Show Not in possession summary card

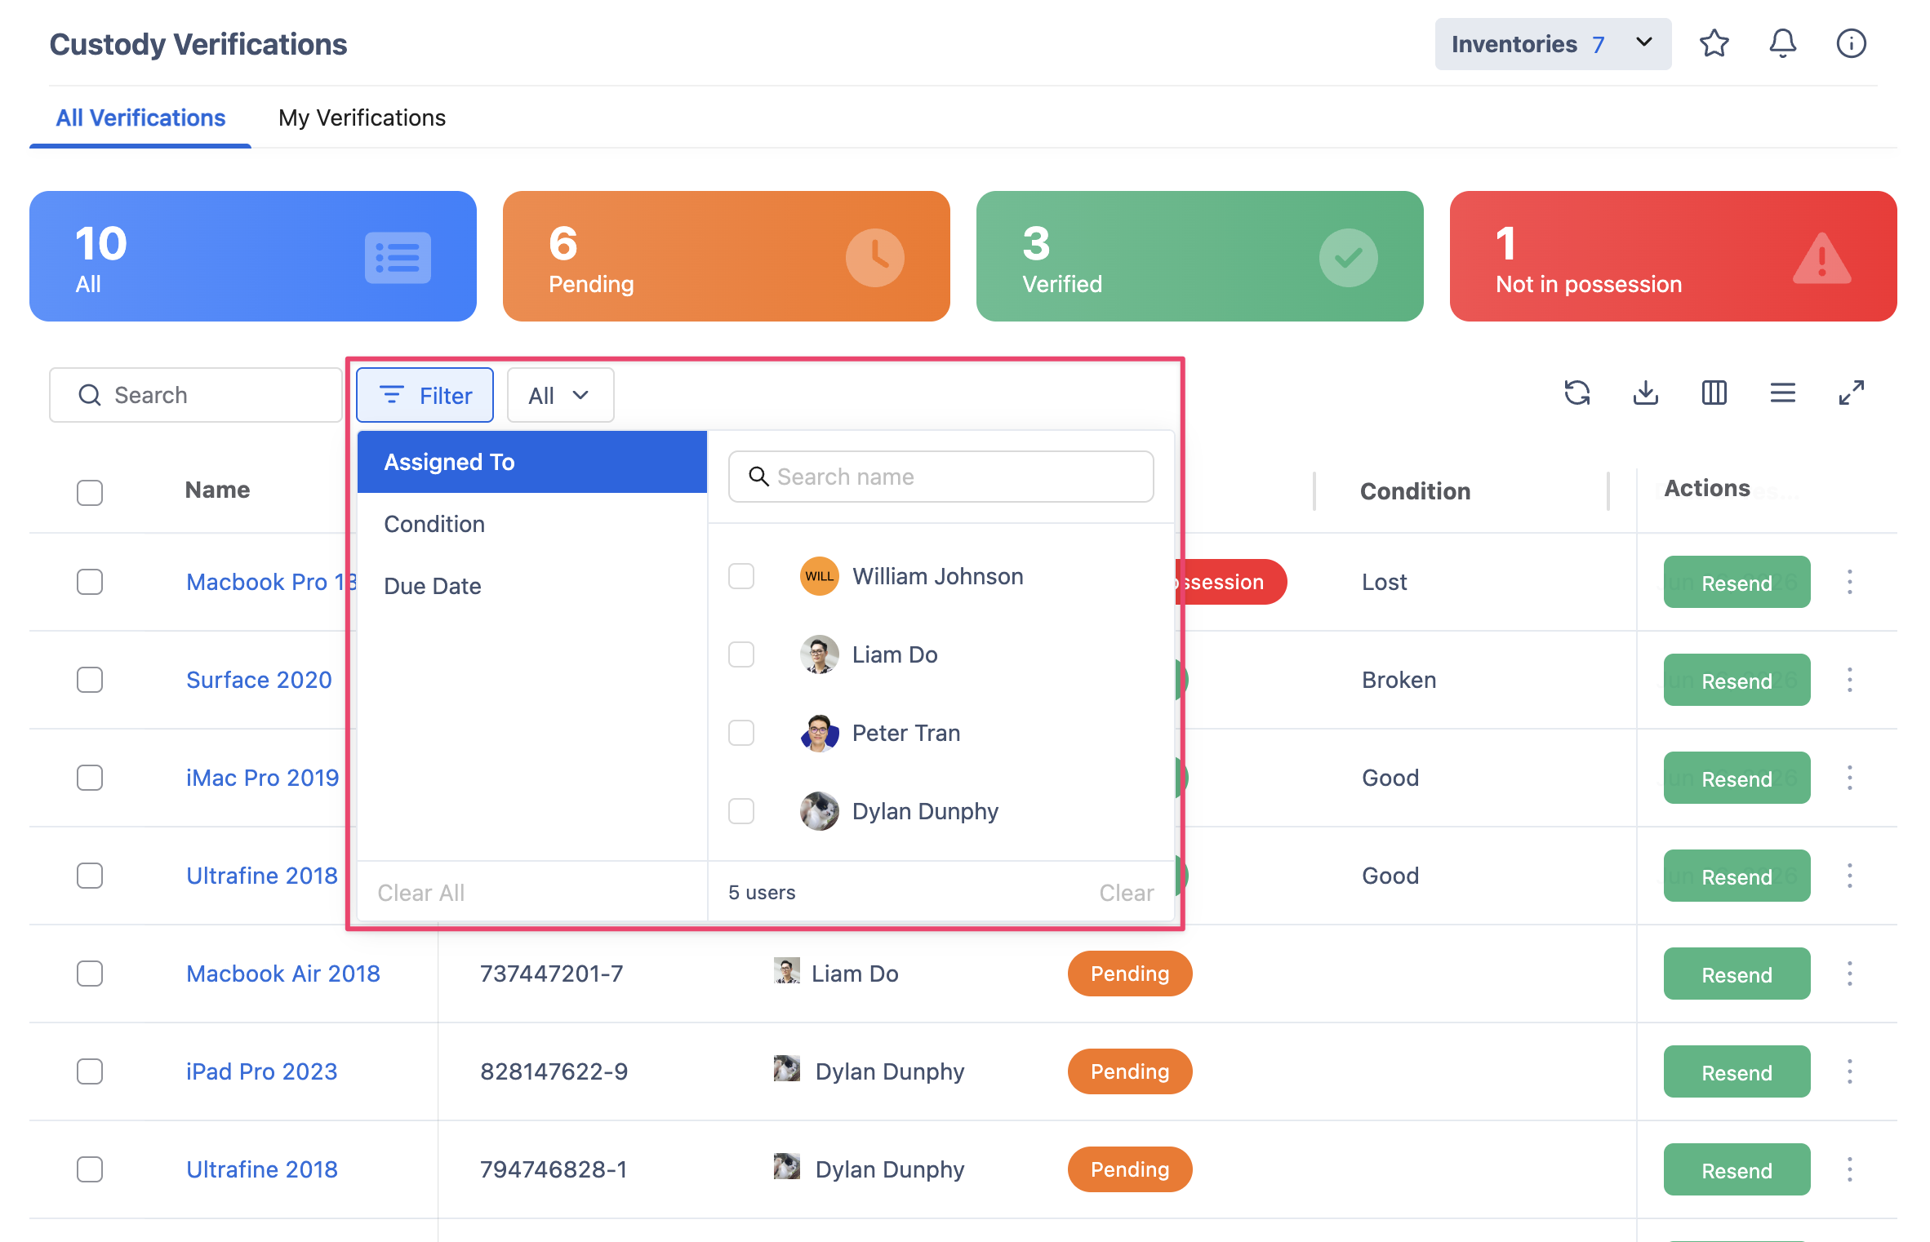(1674, 256)
